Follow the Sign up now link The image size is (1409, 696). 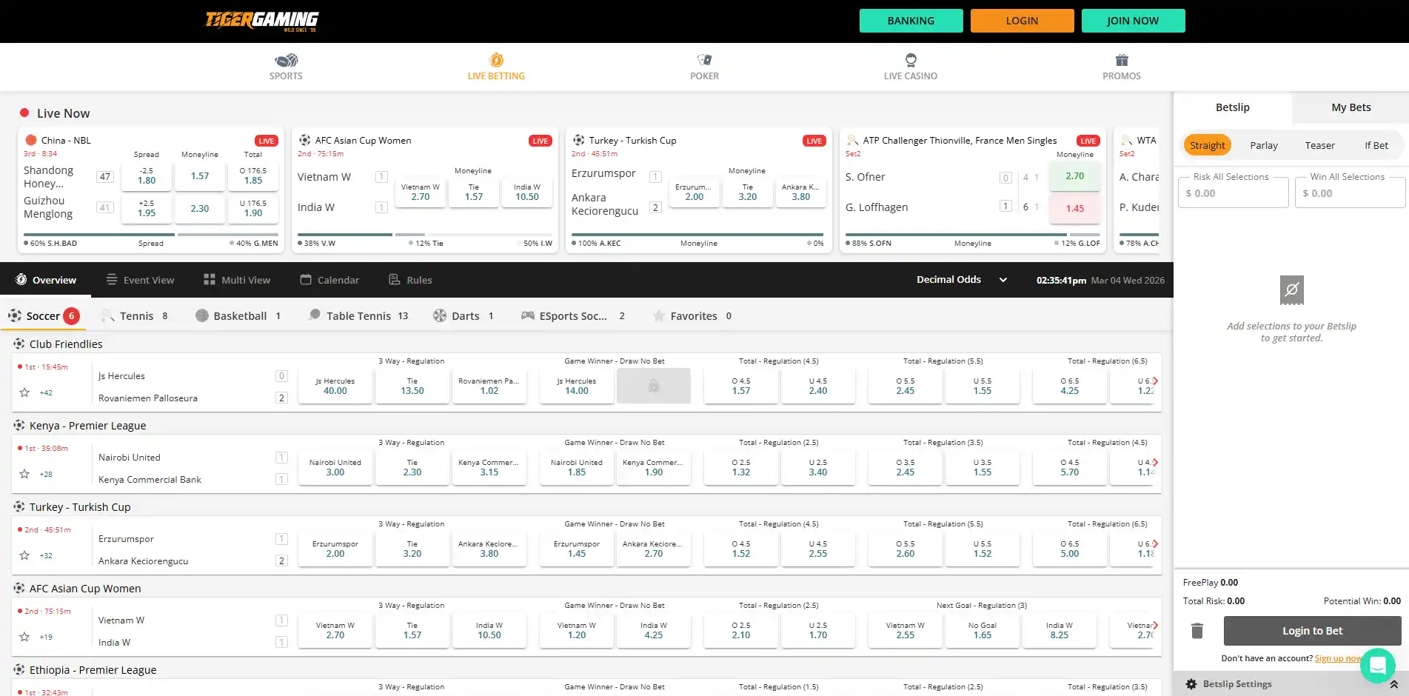(1338, 658)
